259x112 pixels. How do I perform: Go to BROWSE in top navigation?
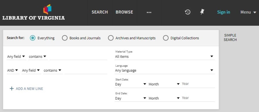pyautogui.click(x=124, y=12)
